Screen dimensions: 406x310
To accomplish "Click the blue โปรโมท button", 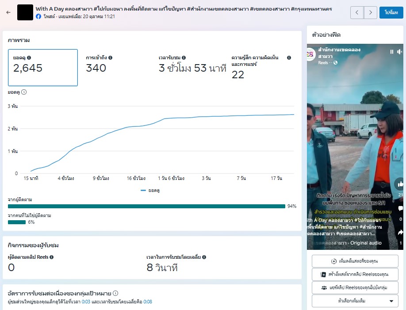I will [x=391, y=12].
